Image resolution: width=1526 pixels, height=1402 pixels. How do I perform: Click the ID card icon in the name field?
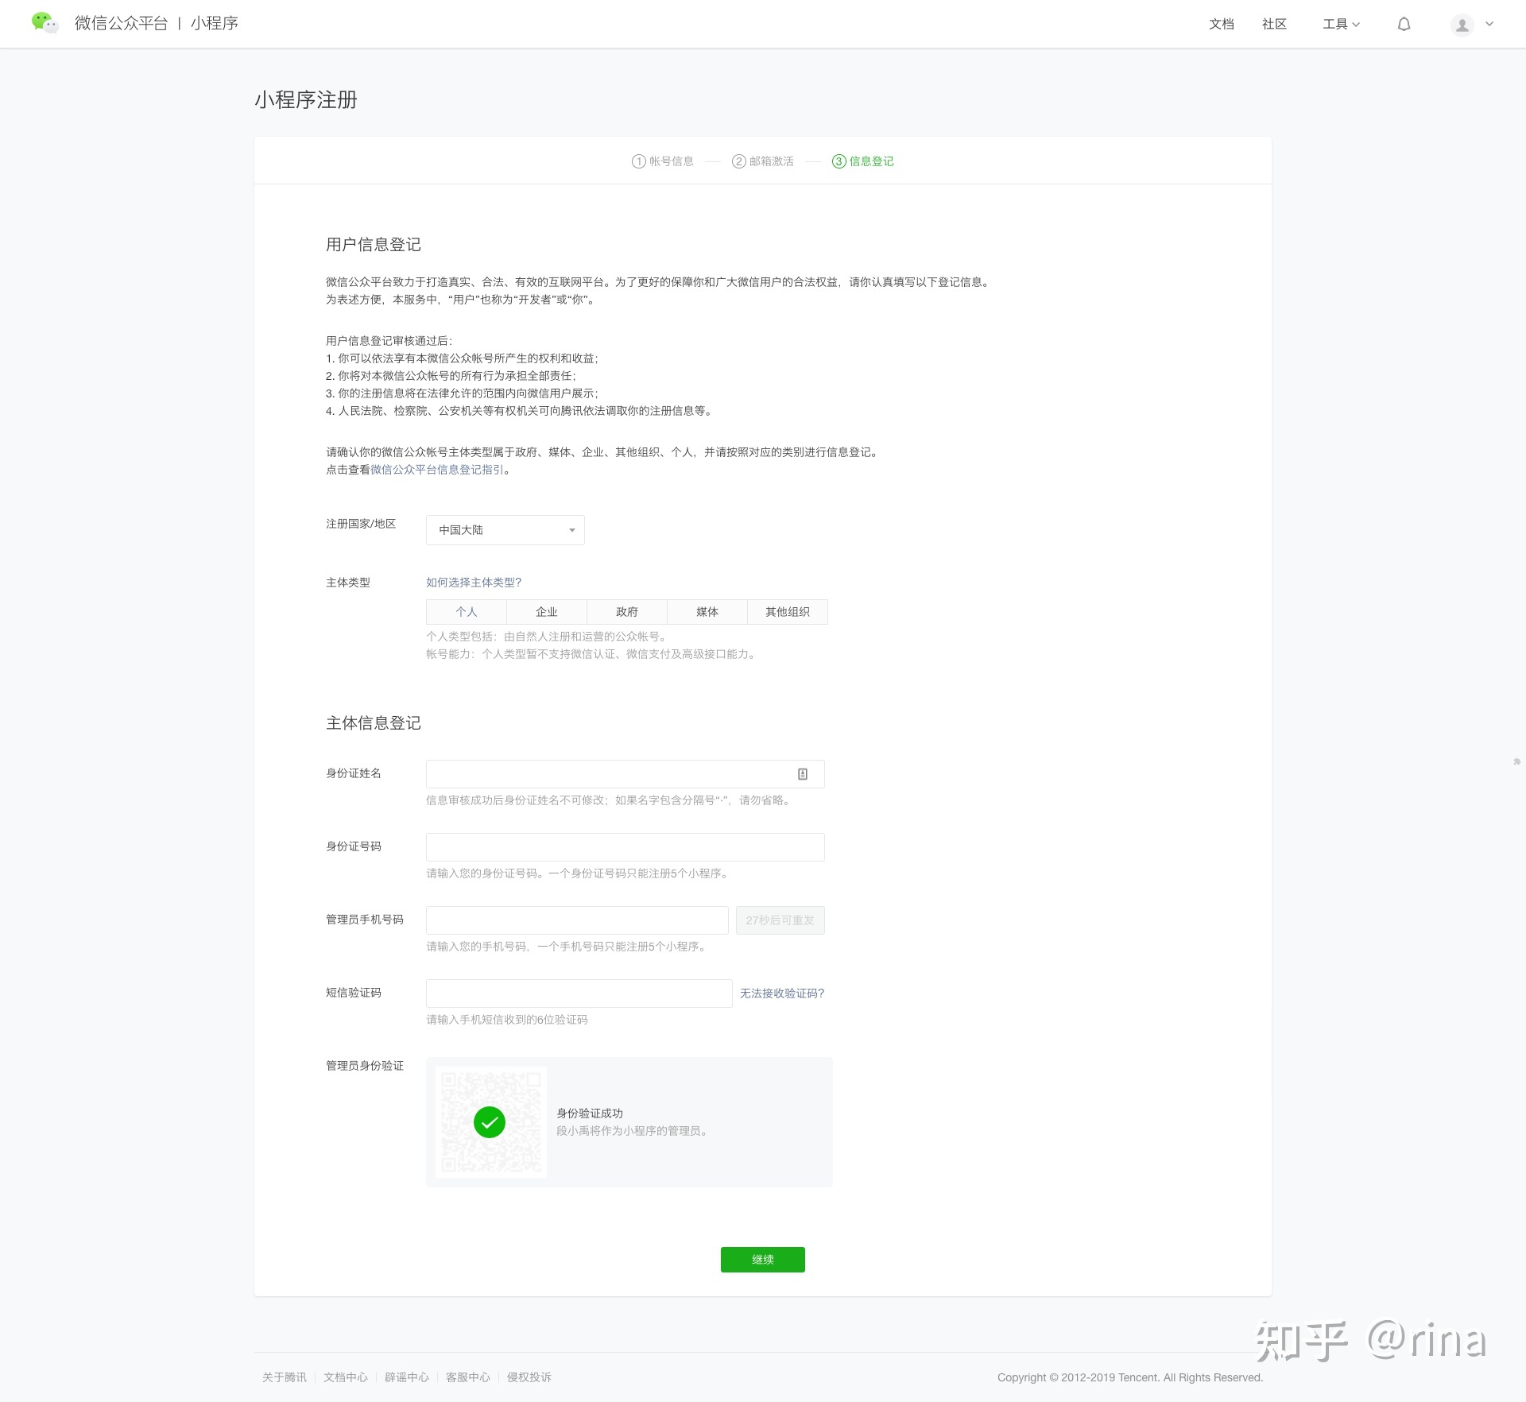point(803,774)
